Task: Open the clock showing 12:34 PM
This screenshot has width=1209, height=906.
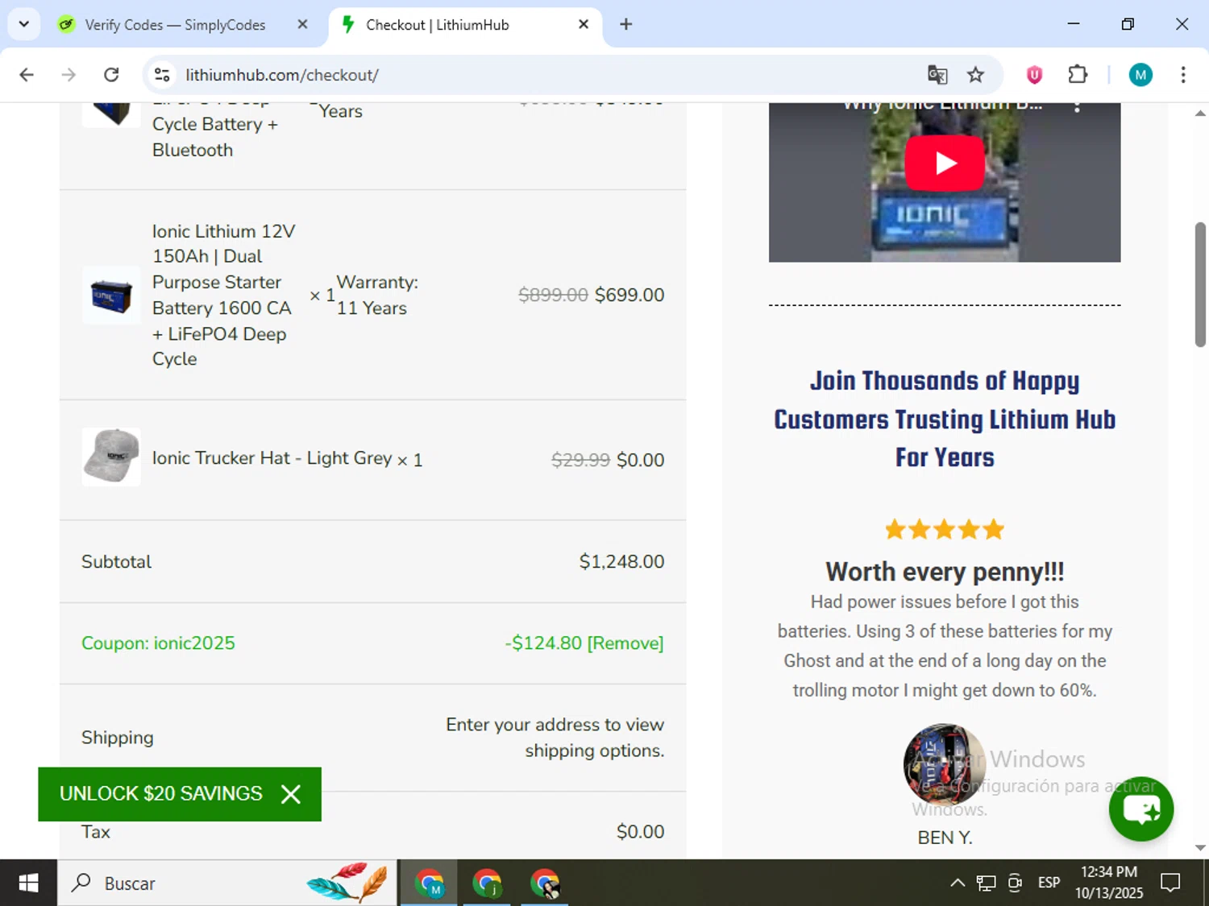Action: tap(1109, 883)
